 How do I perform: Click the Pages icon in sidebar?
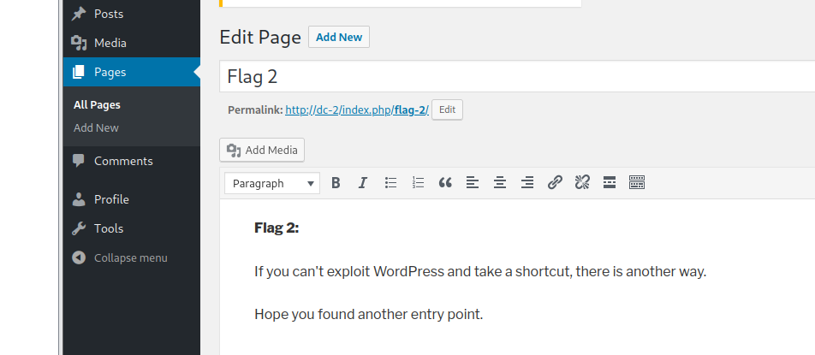pyautogui.click(x=79, y=72)
